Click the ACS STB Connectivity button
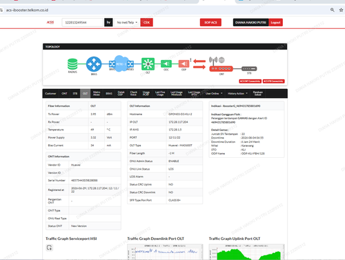The height and width of the screenshot is (260, 345). 274,81
